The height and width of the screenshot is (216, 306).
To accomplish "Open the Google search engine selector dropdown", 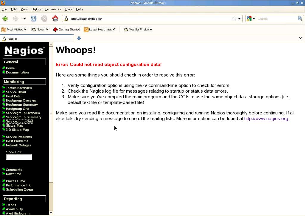I will 251,19.
